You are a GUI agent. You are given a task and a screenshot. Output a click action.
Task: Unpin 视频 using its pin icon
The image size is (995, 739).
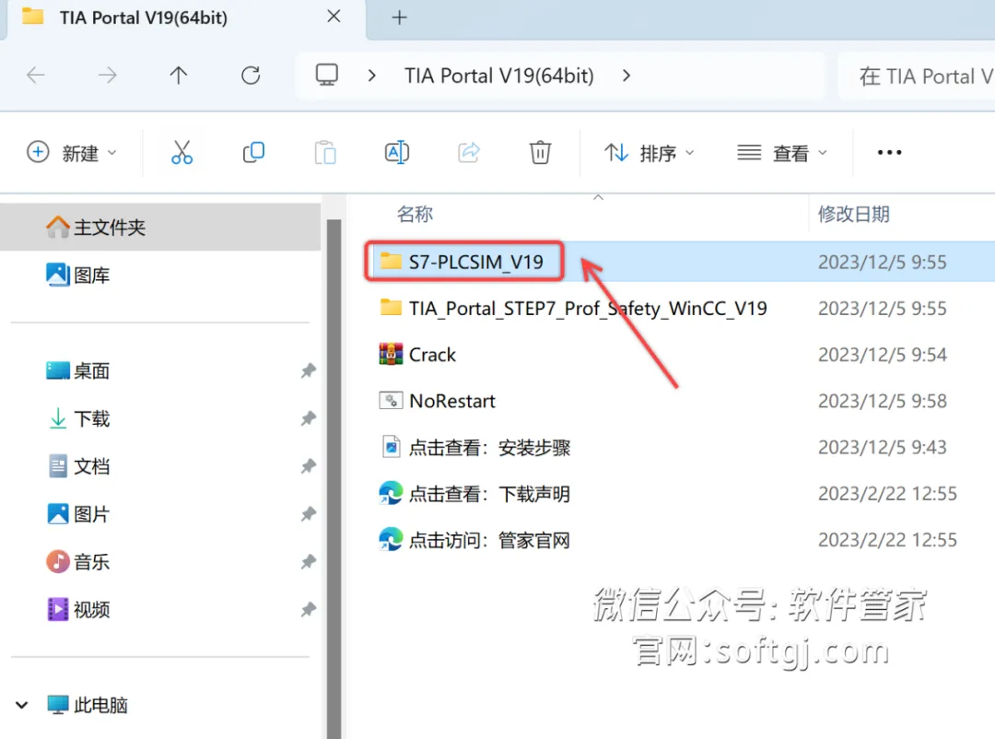coord(309,609)
